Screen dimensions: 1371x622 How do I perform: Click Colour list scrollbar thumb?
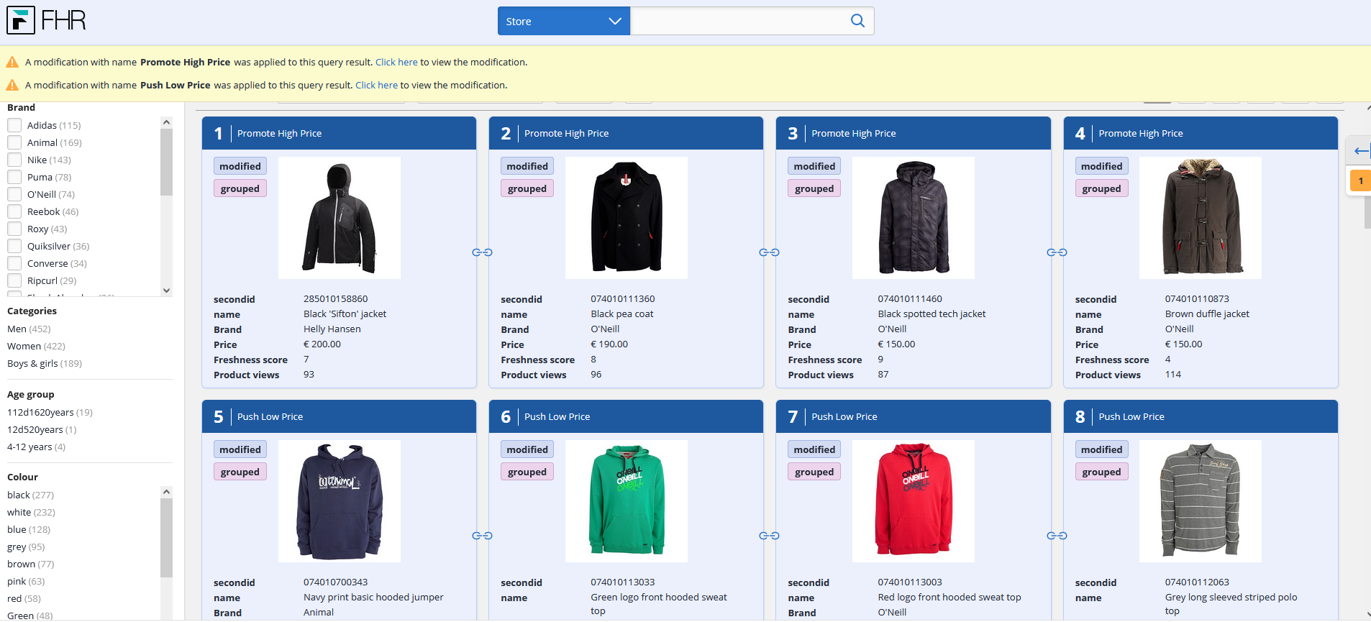pyautogui.click(x=167, y=538)
